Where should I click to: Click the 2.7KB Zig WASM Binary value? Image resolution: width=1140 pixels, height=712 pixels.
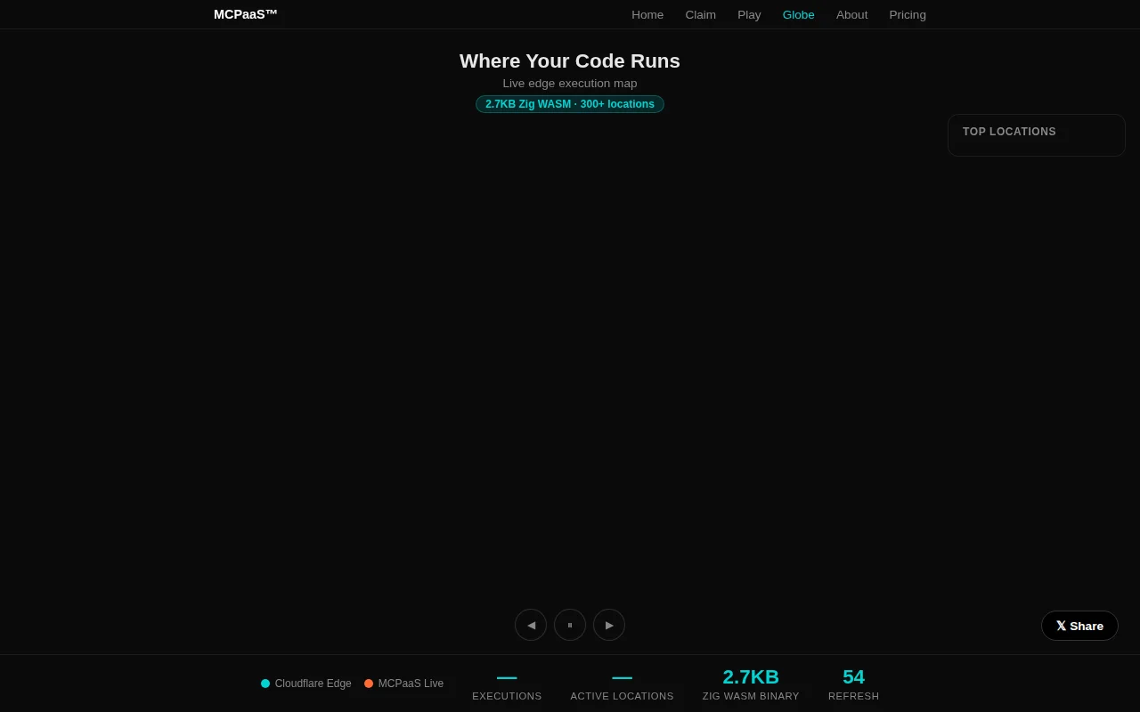tap(751, 677)
